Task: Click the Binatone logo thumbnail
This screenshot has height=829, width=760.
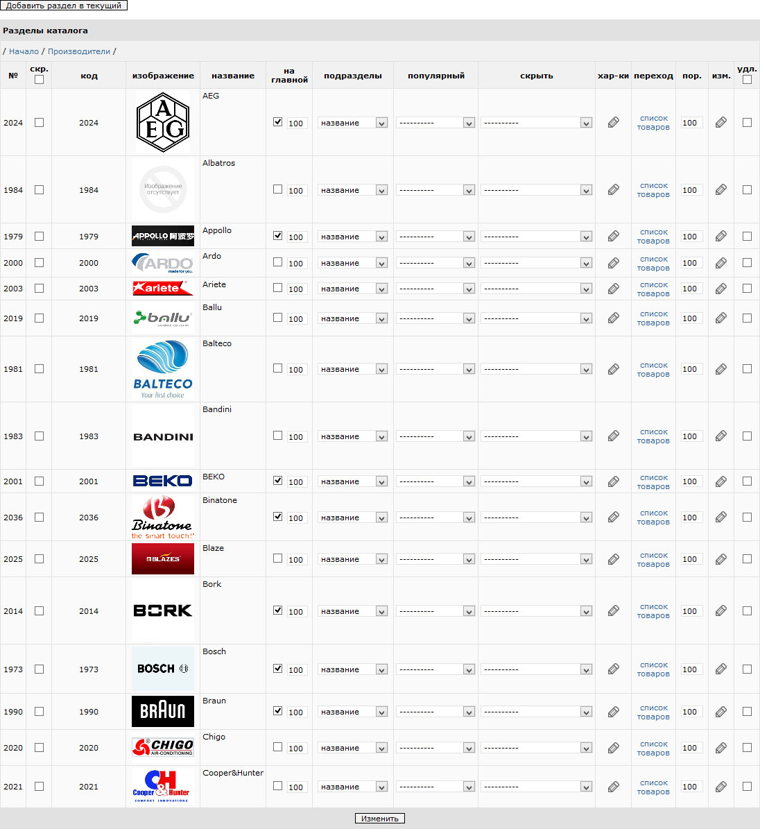Action: tap(163, 517)
